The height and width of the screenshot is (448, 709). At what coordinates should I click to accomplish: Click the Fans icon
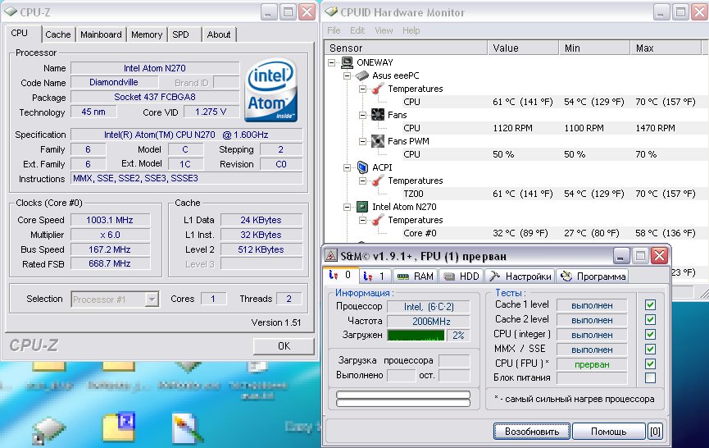(378, 115)
